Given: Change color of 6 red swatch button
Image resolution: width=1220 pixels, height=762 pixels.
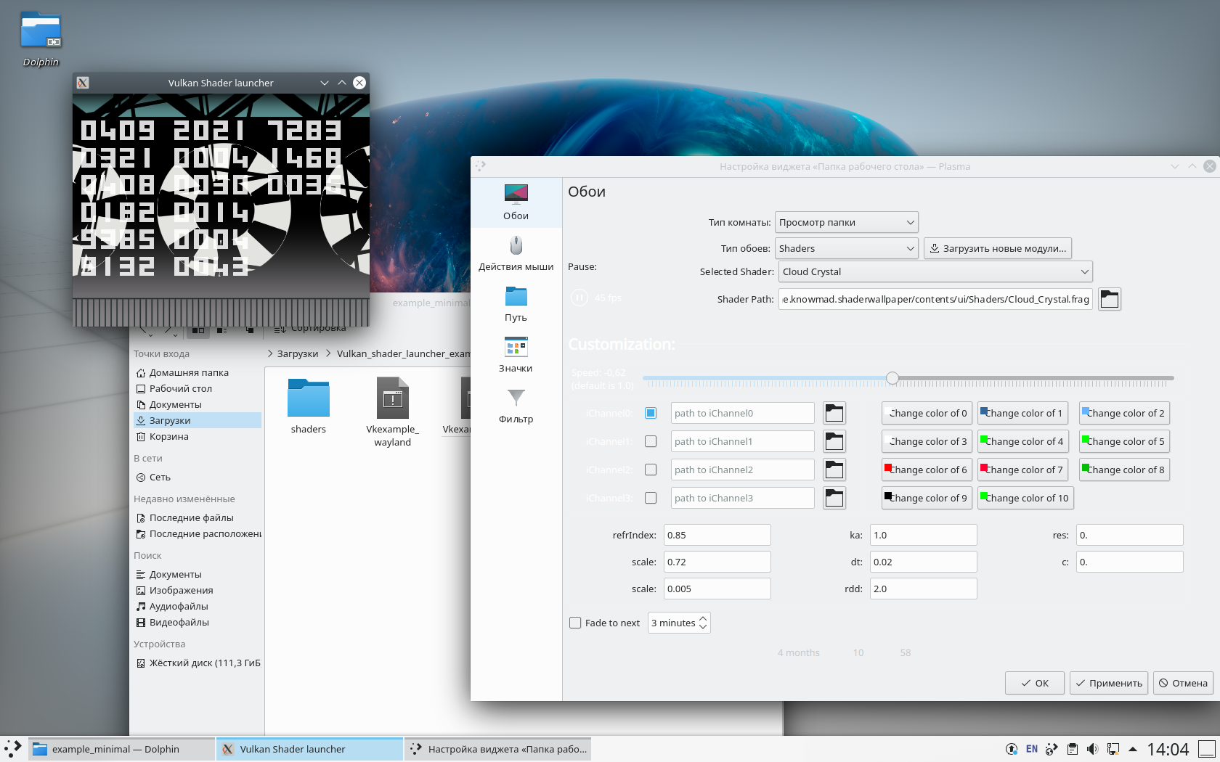Looking at the screenshot, I should tap(927, 470).
